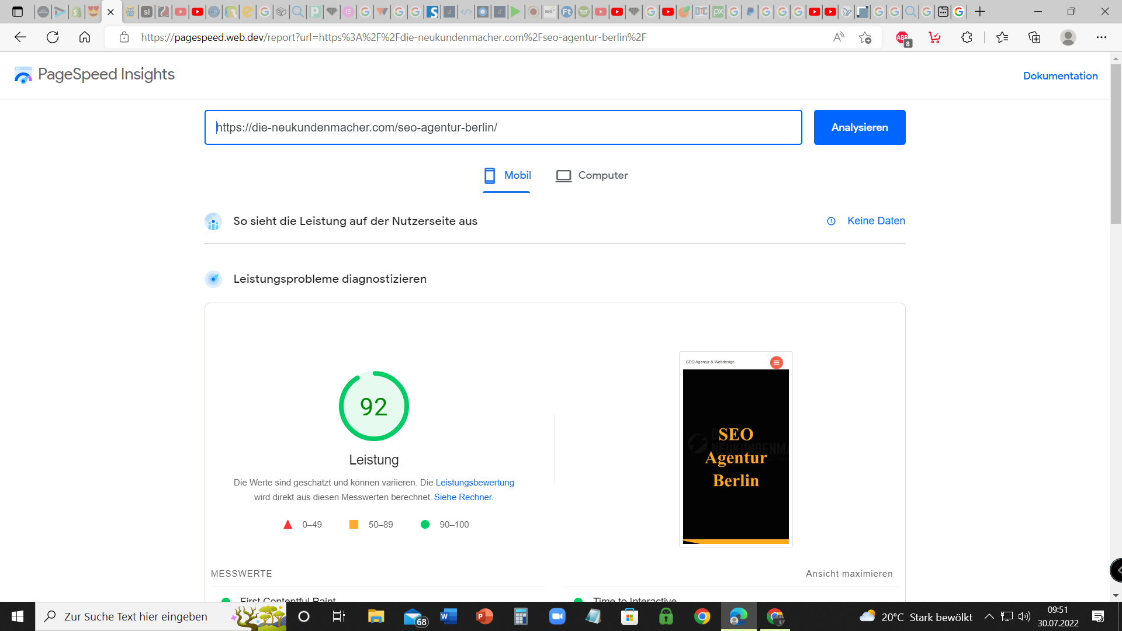The image size is (1122, 631).
Task: Open Microsoft Store from the taskbar
Action: (x=629, y=616)
